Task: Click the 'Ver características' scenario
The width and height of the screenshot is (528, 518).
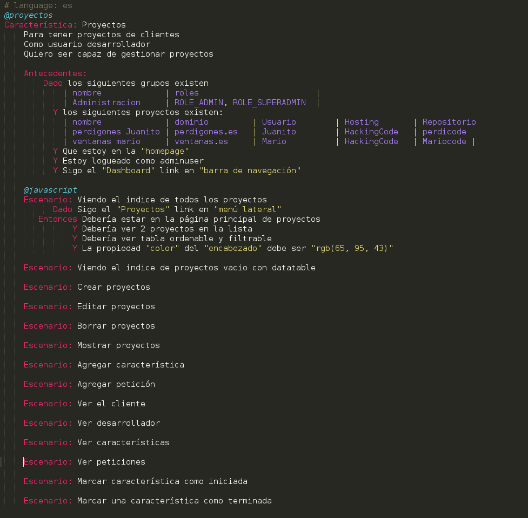Action: (x=124, y=443)
